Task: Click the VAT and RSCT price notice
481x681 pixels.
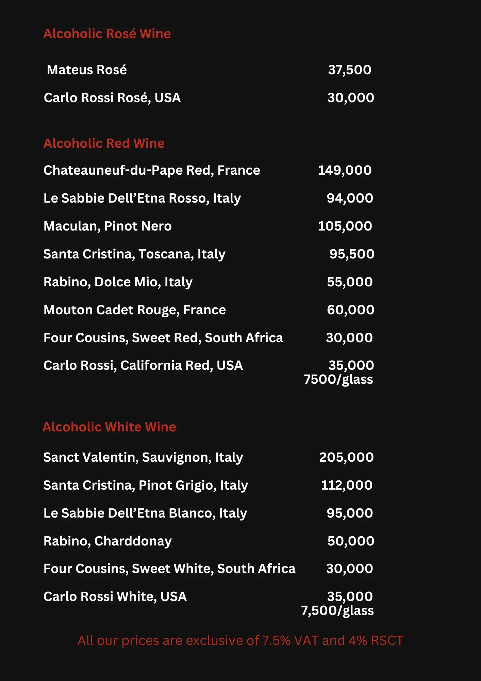Action: 240,640
